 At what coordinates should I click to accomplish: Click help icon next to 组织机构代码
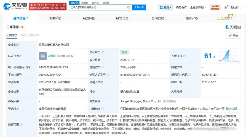tap(190, 75)
